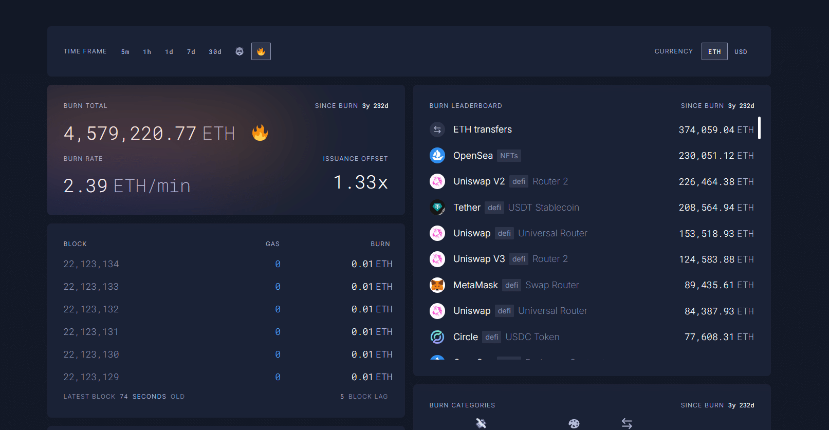
Task: Click the burn rate 2.39 ETH/min
Action: click(127, 185)
